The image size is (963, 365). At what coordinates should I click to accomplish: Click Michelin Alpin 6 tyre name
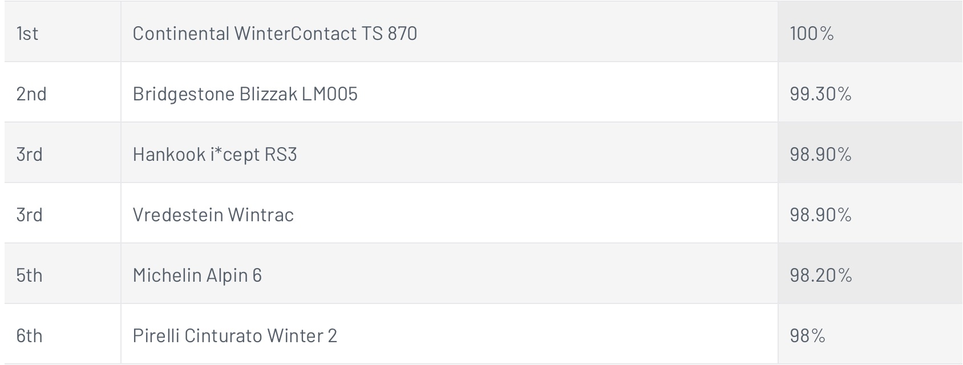[x=197, y=275]
